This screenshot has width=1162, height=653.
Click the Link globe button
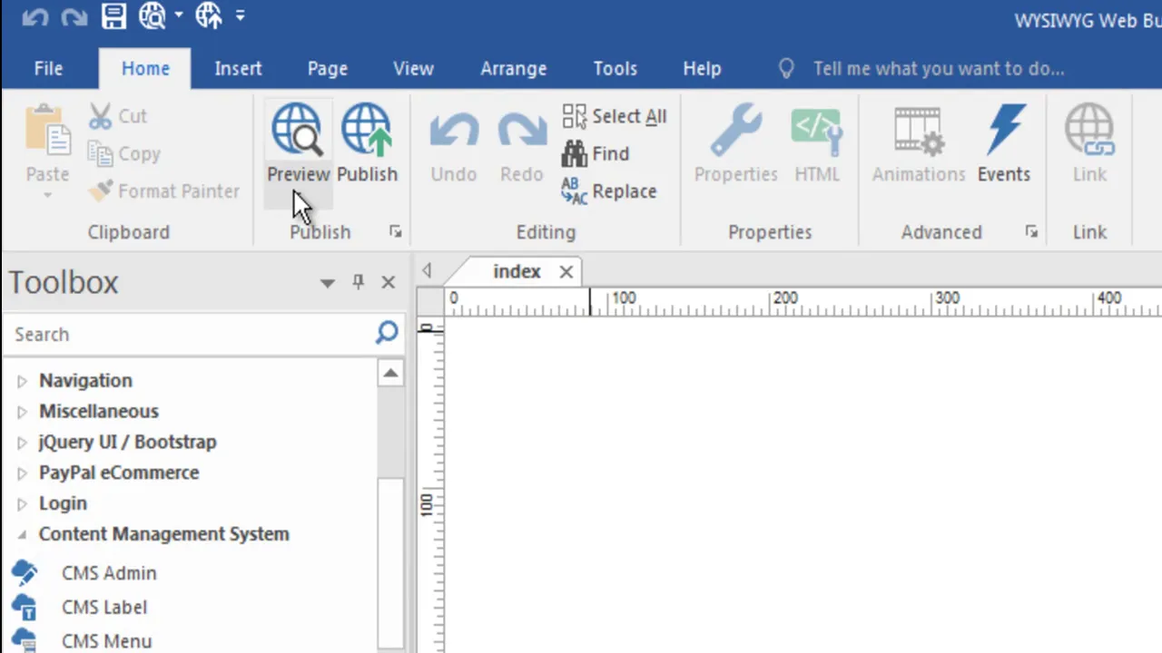[x=1089, y=142]
